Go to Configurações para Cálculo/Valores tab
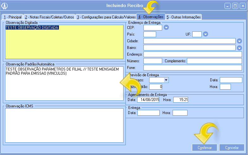The image size is (248, 155). pyautogui.click(x=105, y=17)
